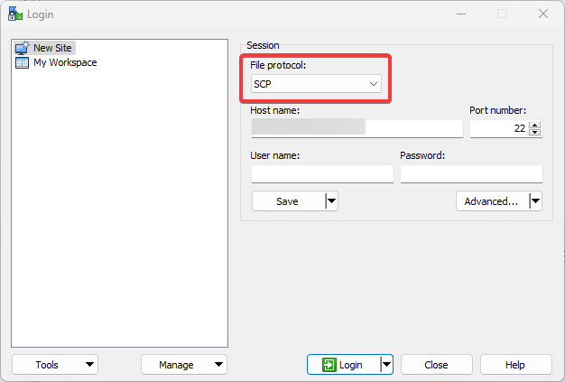Click the green Login arrow icon

point(329,365)
